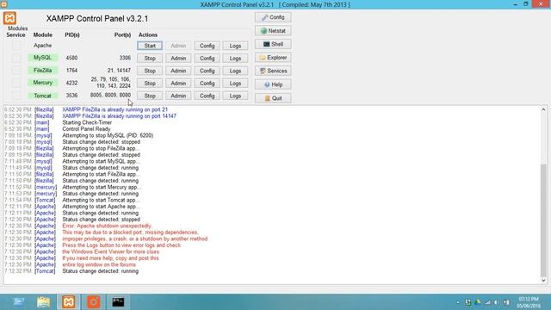Open the orange app icon in taskbar
Screen dimensions: 551x310
click(x=94, y=302)
